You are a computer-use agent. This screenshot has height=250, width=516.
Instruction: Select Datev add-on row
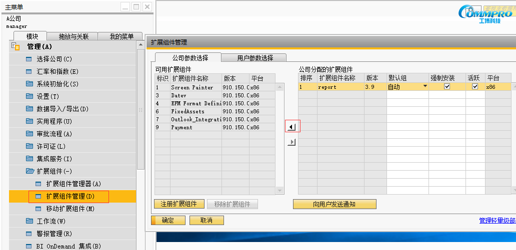(x=215, y=95)
